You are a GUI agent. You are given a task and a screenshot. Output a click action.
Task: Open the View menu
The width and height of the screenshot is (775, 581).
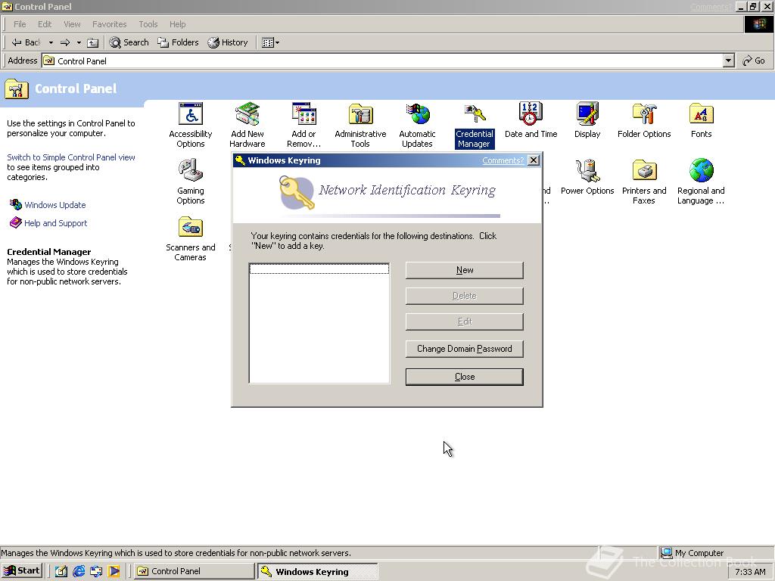tap(72, 24)
